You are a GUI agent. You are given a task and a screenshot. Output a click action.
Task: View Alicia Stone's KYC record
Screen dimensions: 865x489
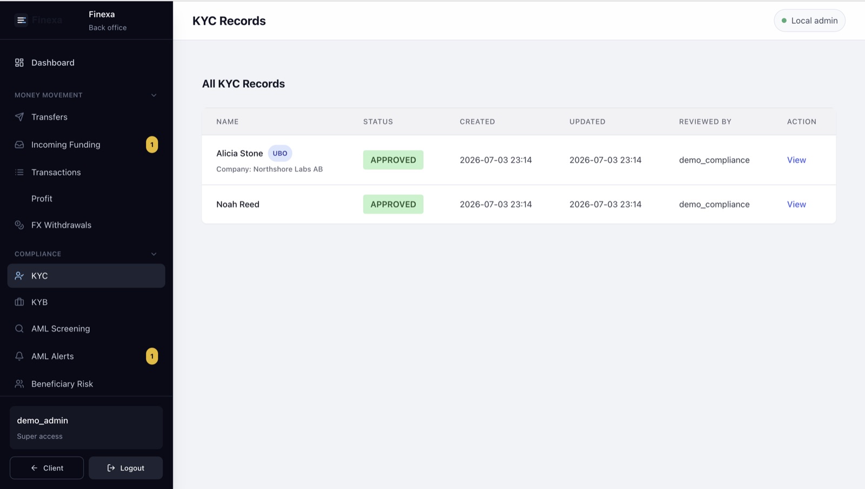click(x=796, y=160)
